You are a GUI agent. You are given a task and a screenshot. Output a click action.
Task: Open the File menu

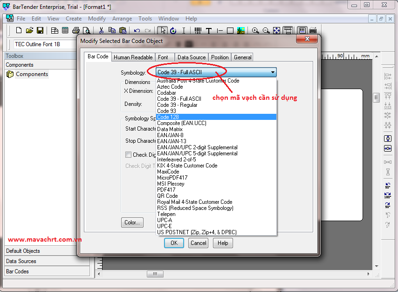coord(21,19)
